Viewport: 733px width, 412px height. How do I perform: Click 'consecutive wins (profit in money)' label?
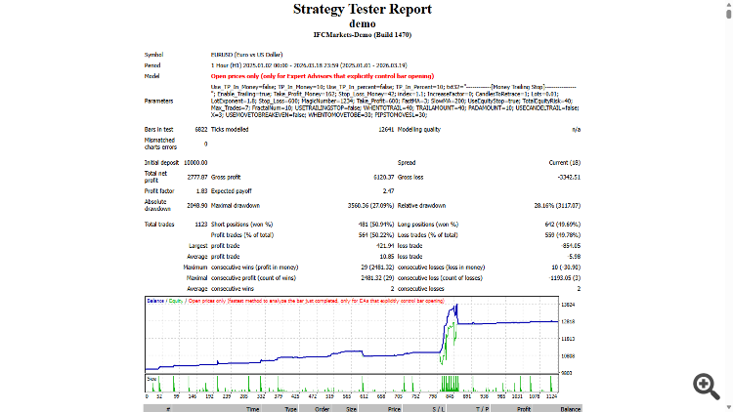(254, 268)
